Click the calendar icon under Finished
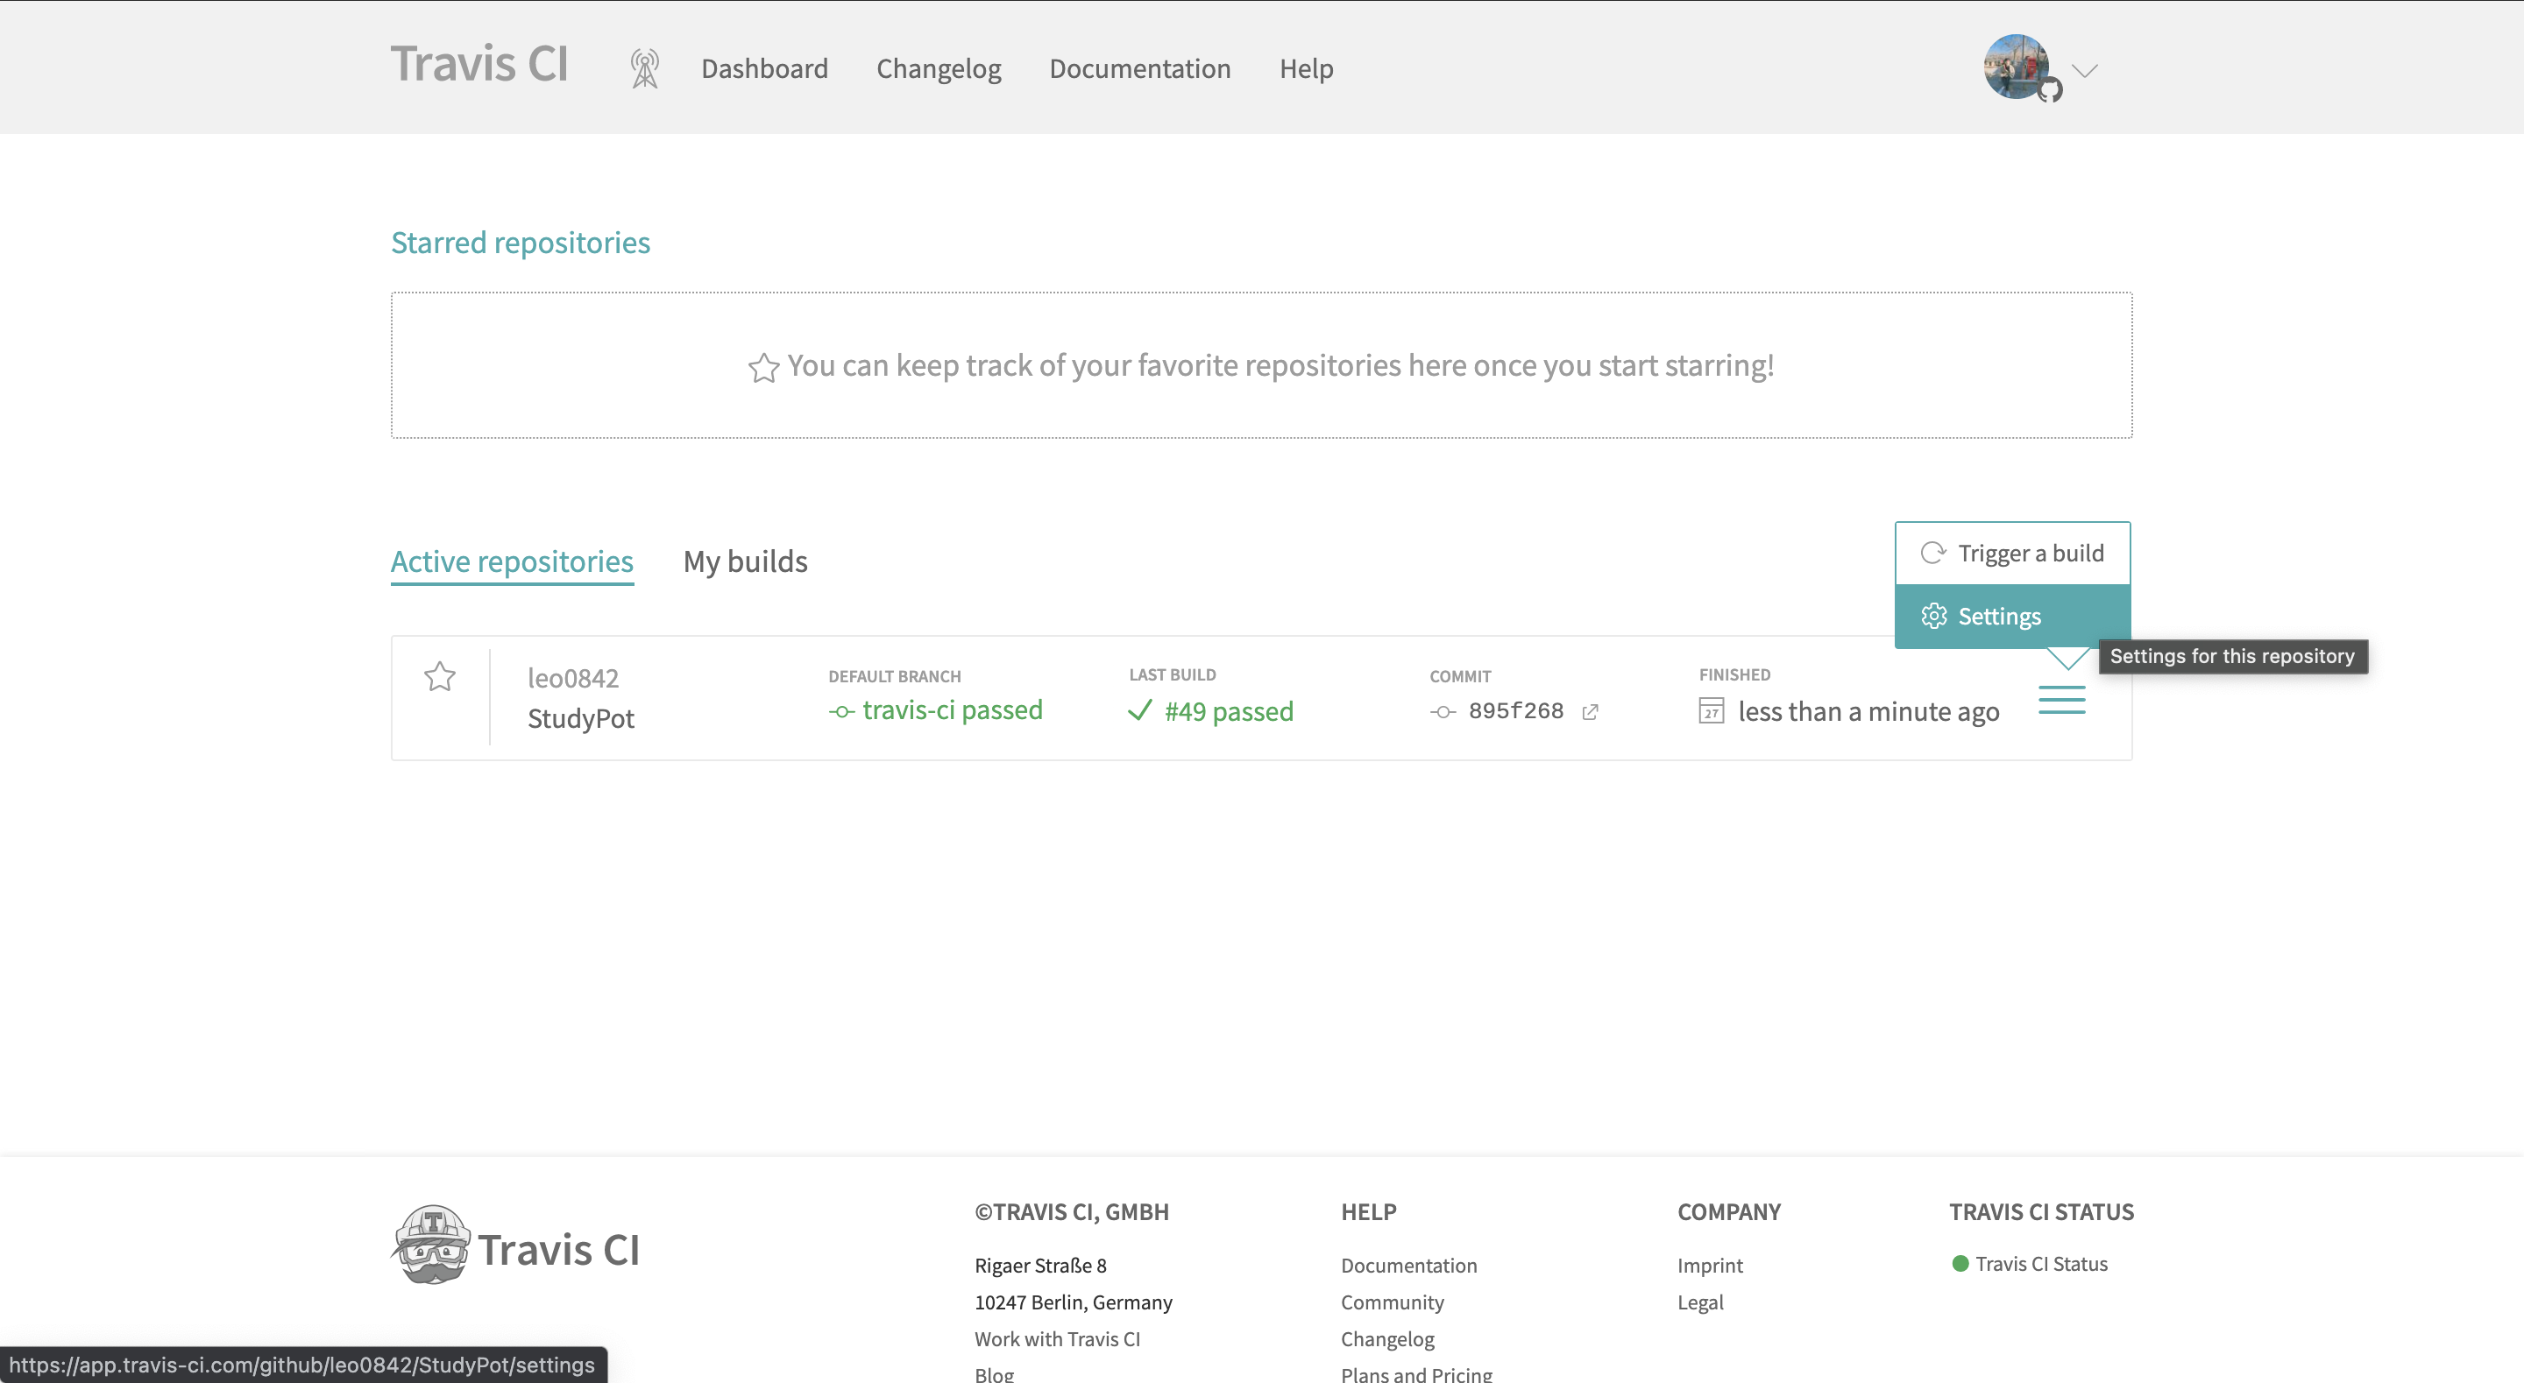The image size is (2524, 1383). click(1711, 711)
